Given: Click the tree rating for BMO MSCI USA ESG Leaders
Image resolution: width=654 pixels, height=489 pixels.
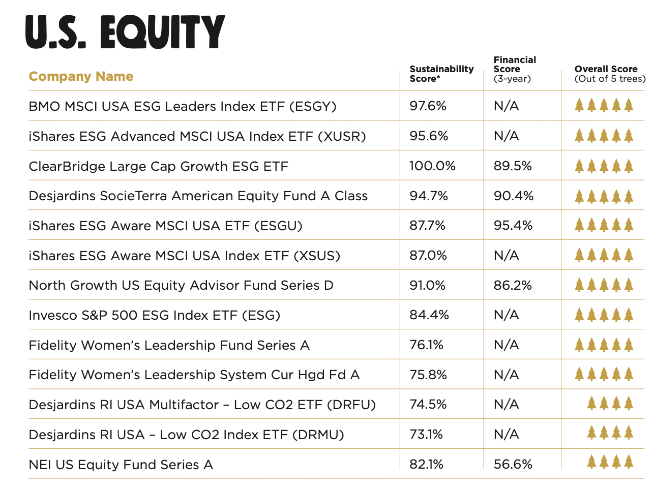Looking at the screenshot, I should point(604,106).
